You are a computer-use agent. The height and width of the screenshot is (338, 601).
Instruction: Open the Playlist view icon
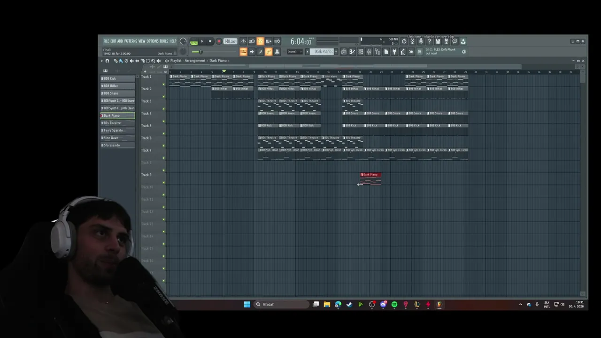coord(344,52)
